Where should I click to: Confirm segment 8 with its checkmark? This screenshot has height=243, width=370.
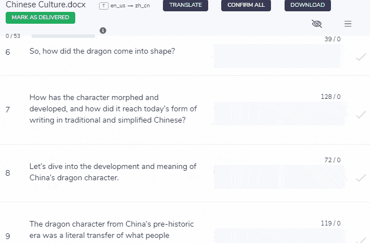pyautogui.click(x=360, y=178)
